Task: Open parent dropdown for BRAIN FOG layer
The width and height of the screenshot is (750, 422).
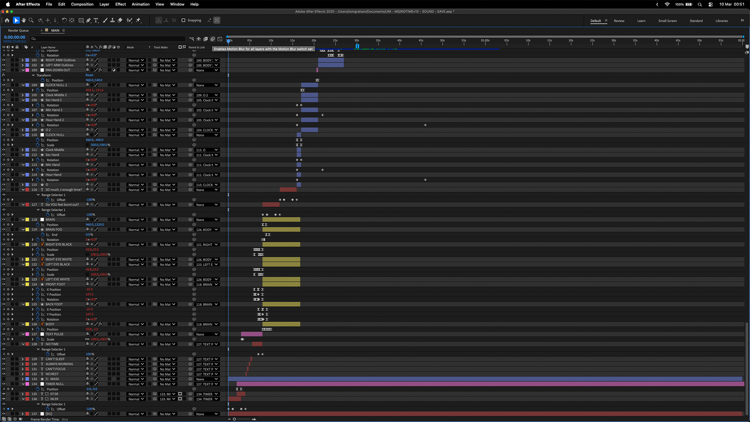Action: pyautogui.click(x=207, y=230)
